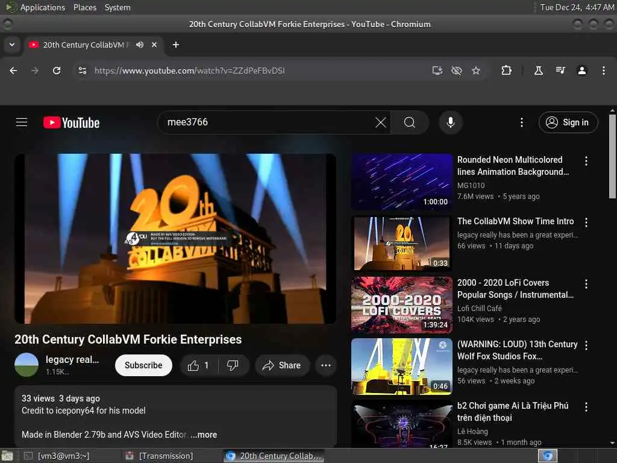Open the channel avatar next to legacy real
The height and width of the screenshot is (463, 617).
(27, 365)
